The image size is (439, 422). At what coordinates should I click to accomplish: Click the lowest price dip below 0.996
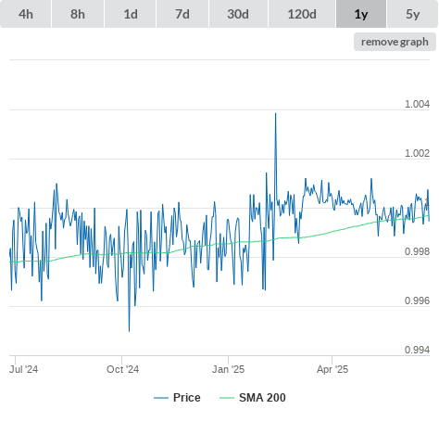point(129,331)
